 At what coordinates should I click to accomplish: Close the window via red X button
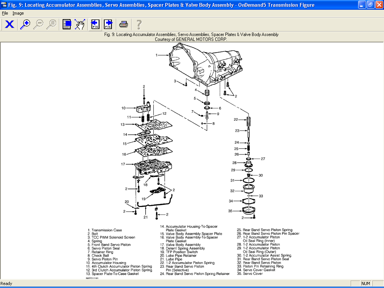tap(379, 4)
